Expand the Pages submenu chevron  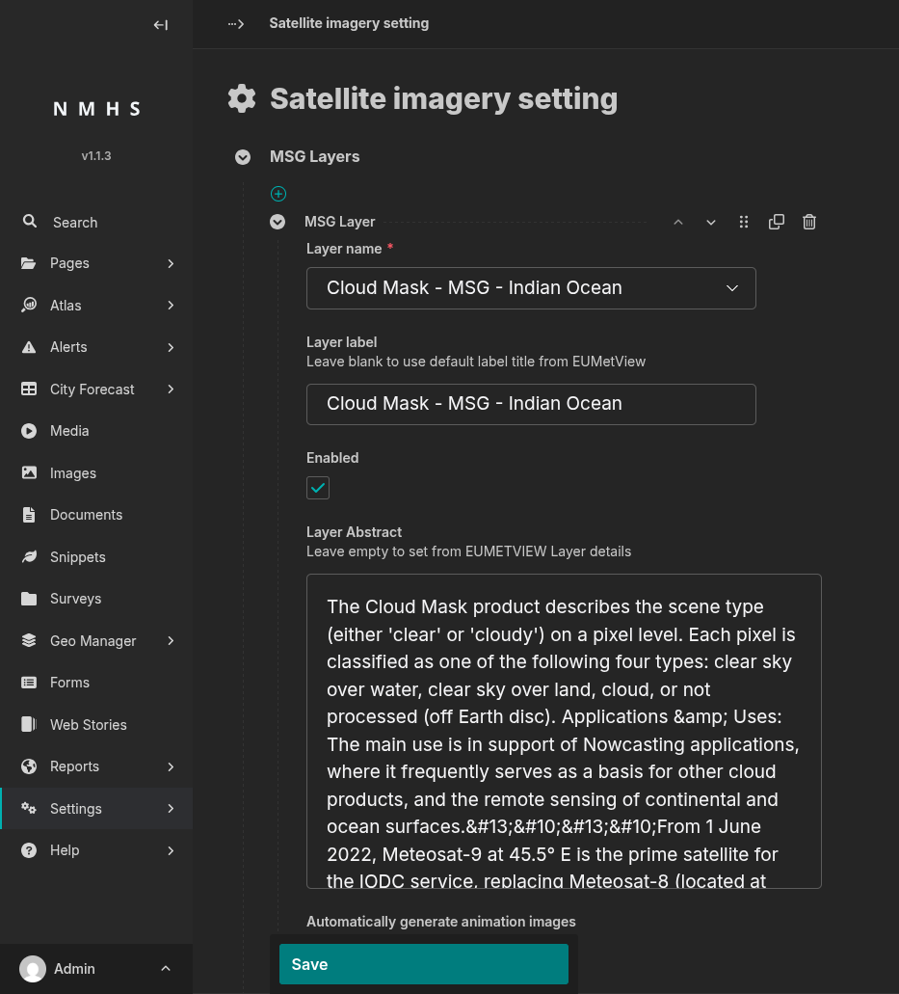171,263
